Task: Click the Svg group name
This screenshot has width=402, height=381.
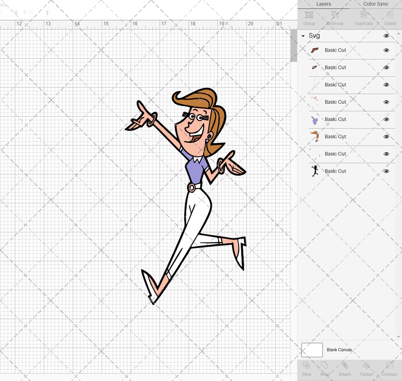Action: click(314, 36)
